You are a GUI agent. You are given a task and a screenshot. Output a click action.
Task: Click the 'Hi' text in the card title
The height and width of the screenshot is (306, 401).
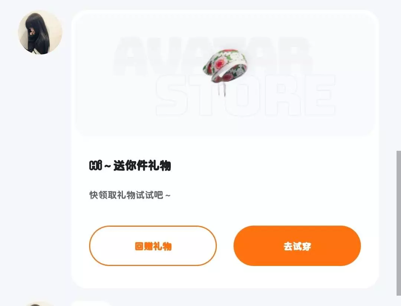(95, 165)
